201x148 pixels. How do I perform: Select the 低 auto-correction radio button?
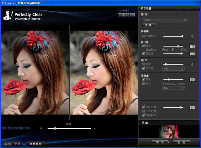point(163,50)
